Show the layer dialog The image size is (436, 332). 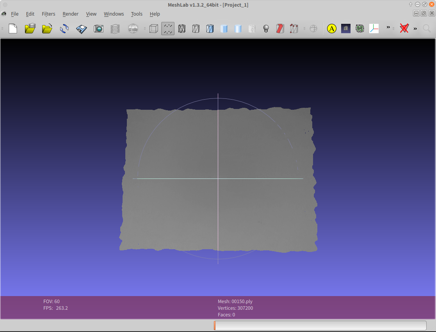(115, 29)
